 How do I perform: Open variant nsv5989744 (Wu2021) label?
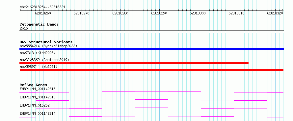coord(39,67)
